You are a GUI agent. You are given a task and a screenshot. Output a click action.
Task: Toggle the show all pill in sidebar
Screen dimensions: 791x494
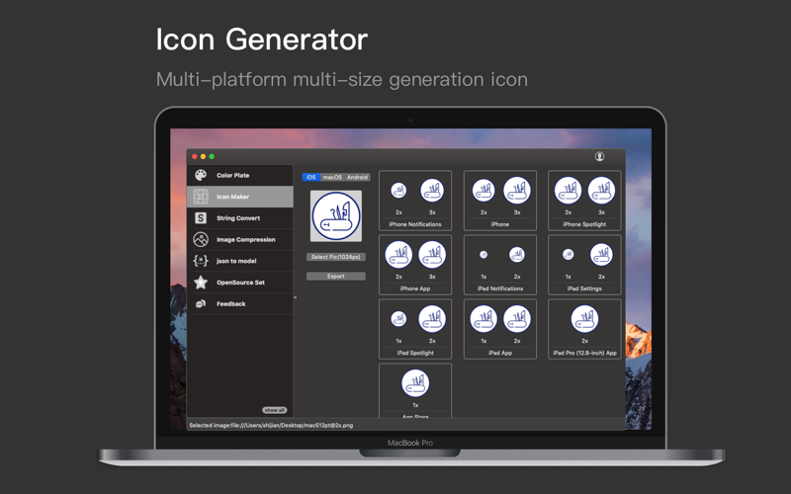(x=275, y=410)
